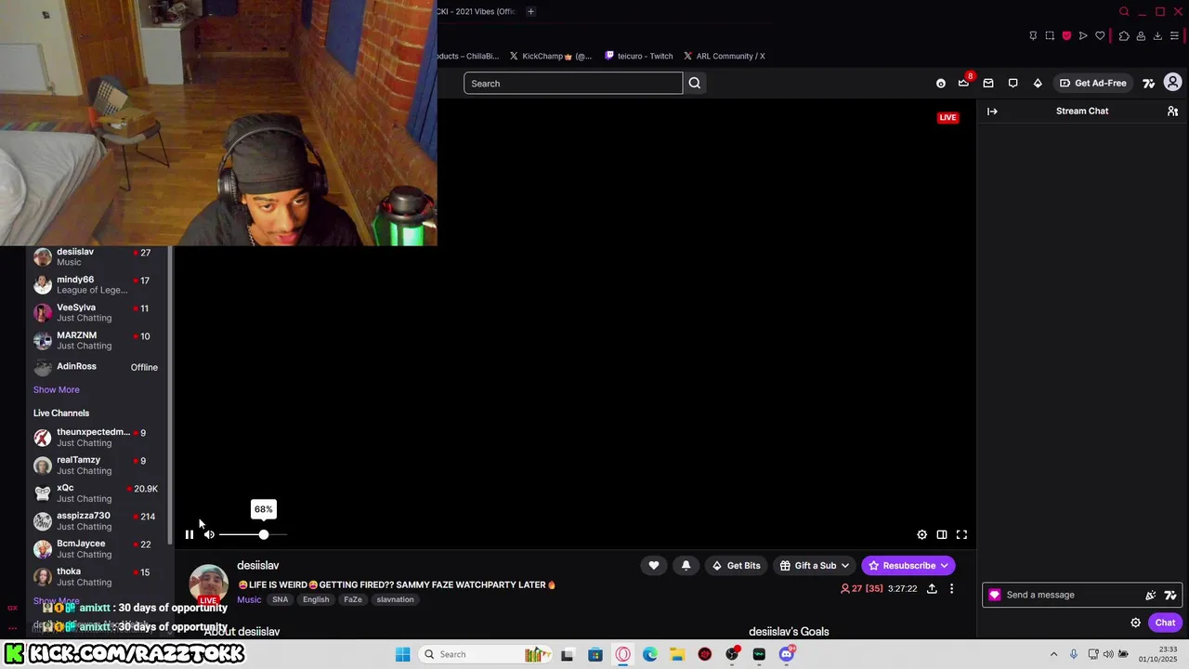Open the video player settings gear
Screen dimensions: 1189x669
click(x=921, y=534)
